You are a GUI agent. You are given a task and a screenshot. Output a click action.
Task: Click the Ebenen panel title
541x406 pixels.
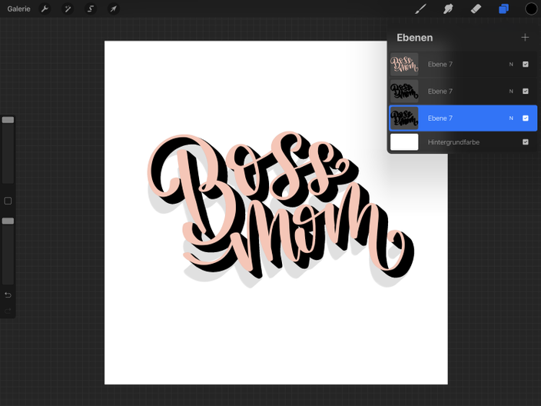tap(415, 38)
